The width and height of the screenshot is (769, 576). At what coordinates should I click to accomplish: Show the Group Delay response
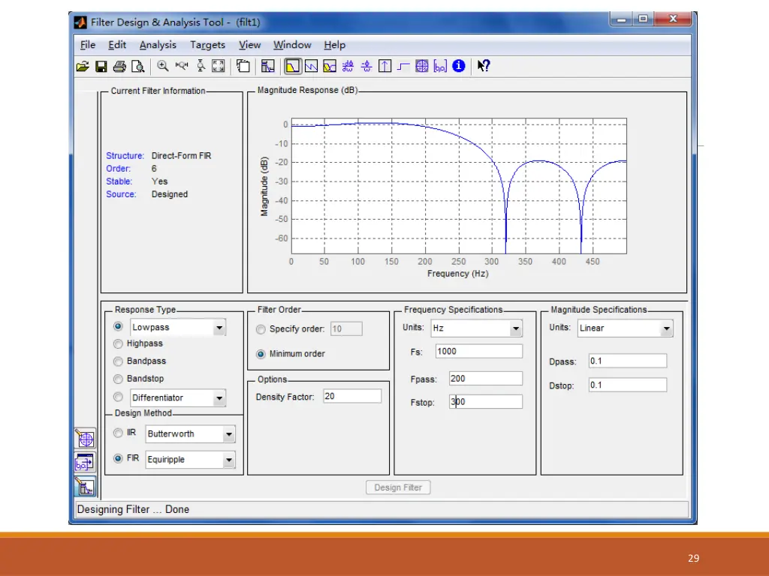(x=348, y=66)
